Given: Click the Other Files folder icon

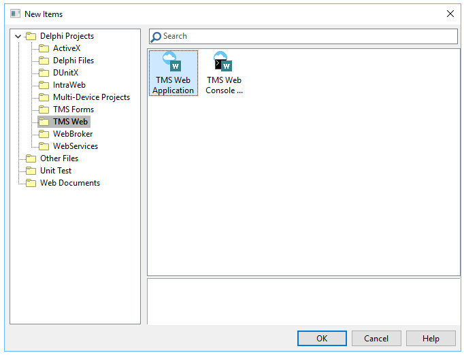Looking at the screenshot, I should 31,158.
